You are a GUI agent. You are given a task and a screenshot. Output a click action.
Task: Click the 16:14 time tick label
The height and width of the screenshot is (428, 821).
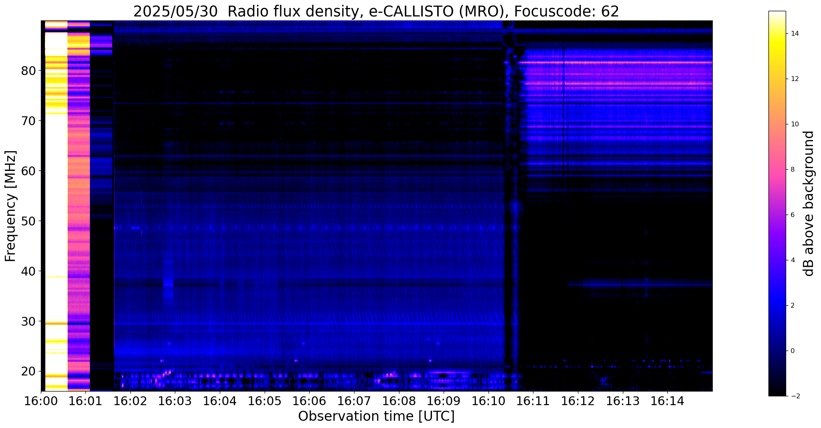pyautogui.click(x=667, y=401)
